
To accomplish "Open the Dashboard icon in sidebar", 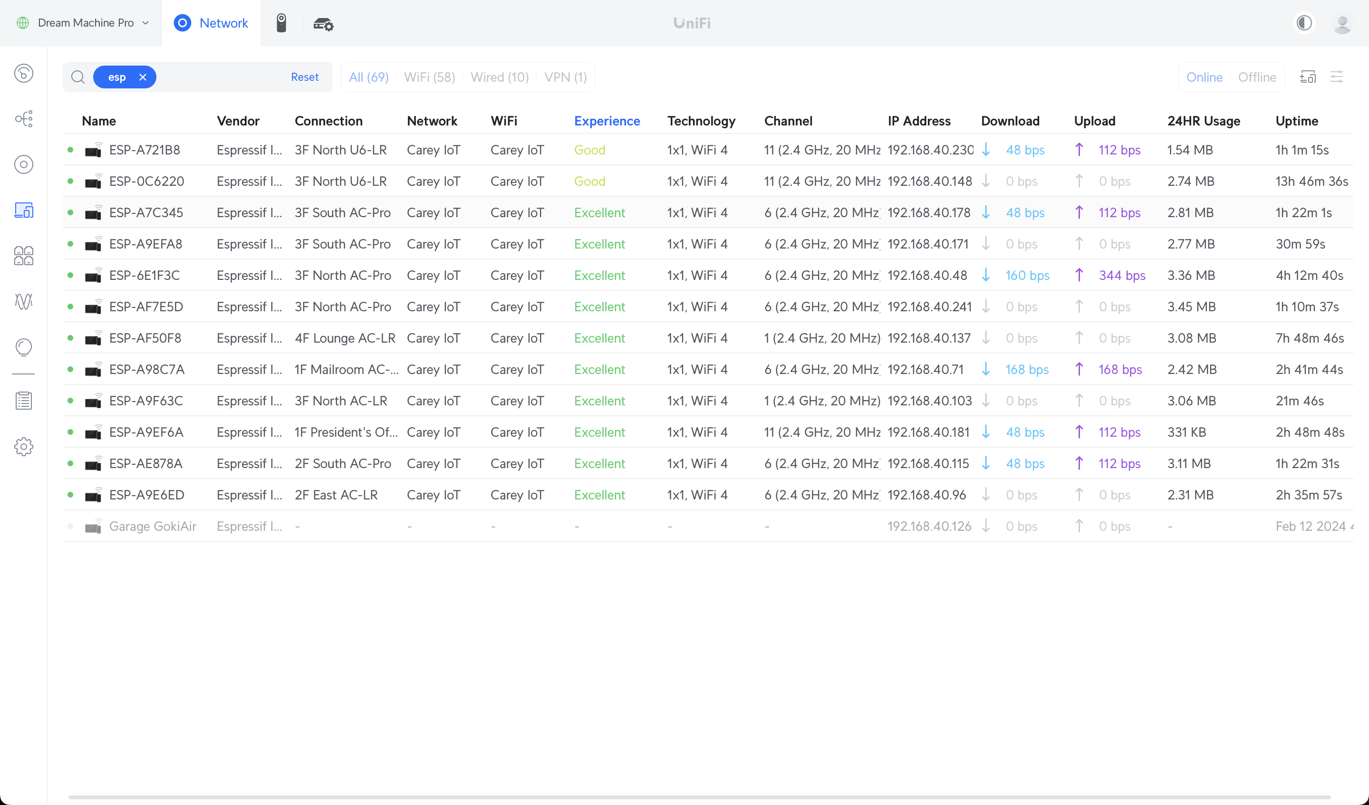I will tap(23, 73).
